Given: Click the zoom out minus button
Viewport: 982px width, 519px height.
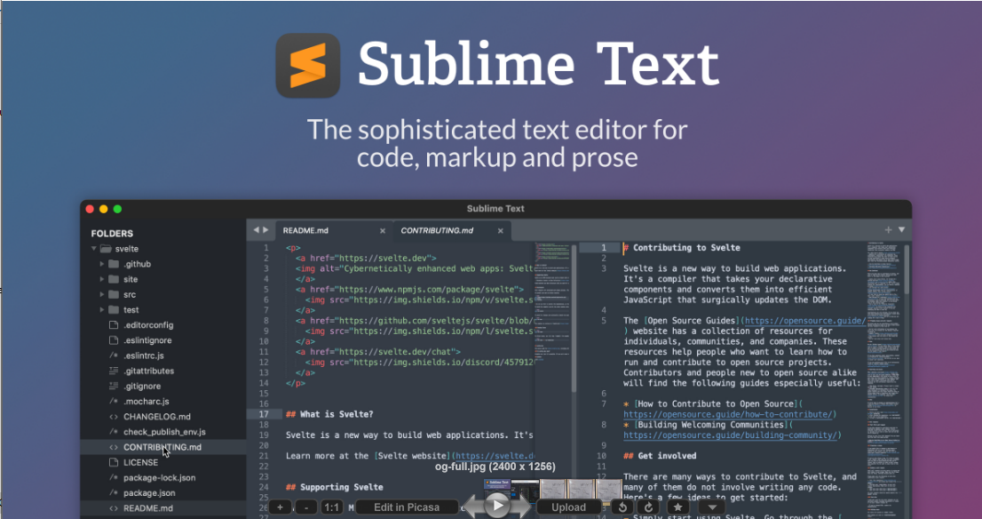Looking at the screenshot, I should point(305,507).
